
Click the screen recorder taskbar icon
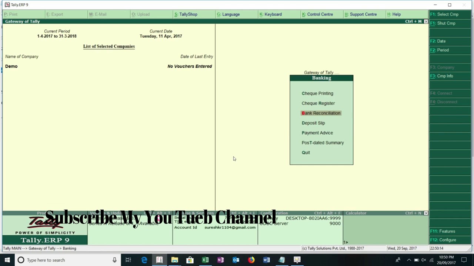pyautogui.click(x=297, y=260)
